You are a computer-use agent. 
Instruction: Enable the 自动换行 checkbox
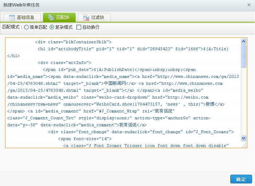click(79, 27)
